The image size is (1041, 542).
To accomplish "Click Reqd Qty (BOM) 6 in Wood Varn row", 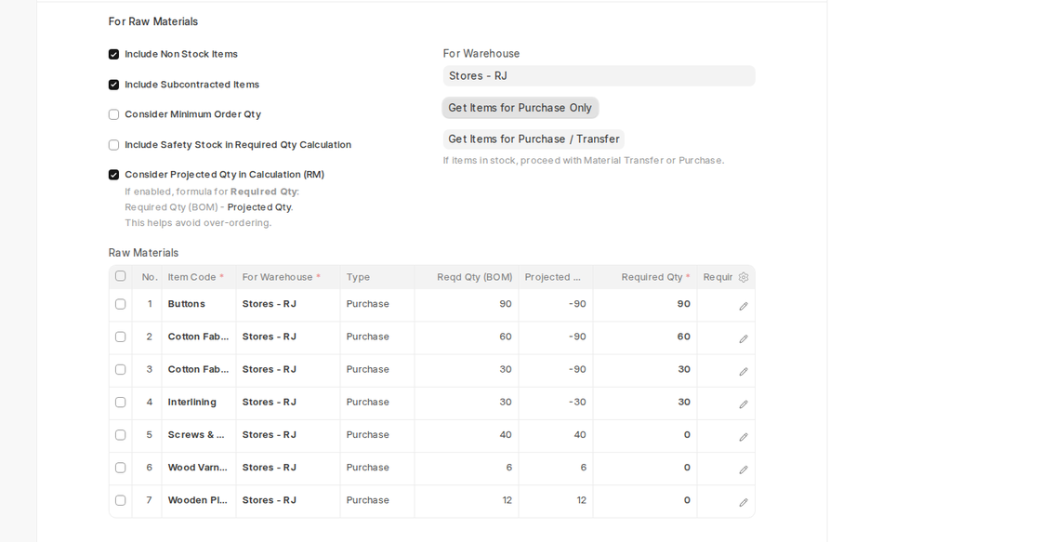I will 467,468.
